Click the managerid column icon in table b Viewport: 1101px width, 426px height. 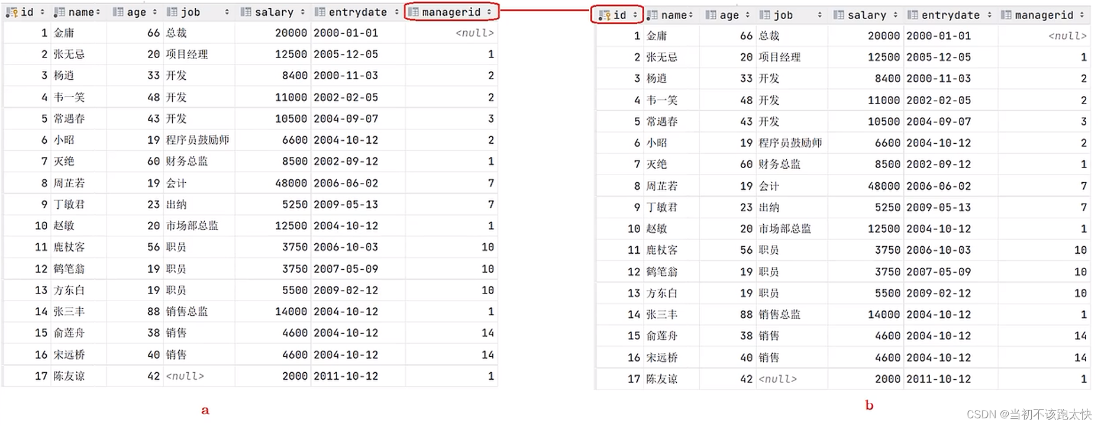[1006, 15]
